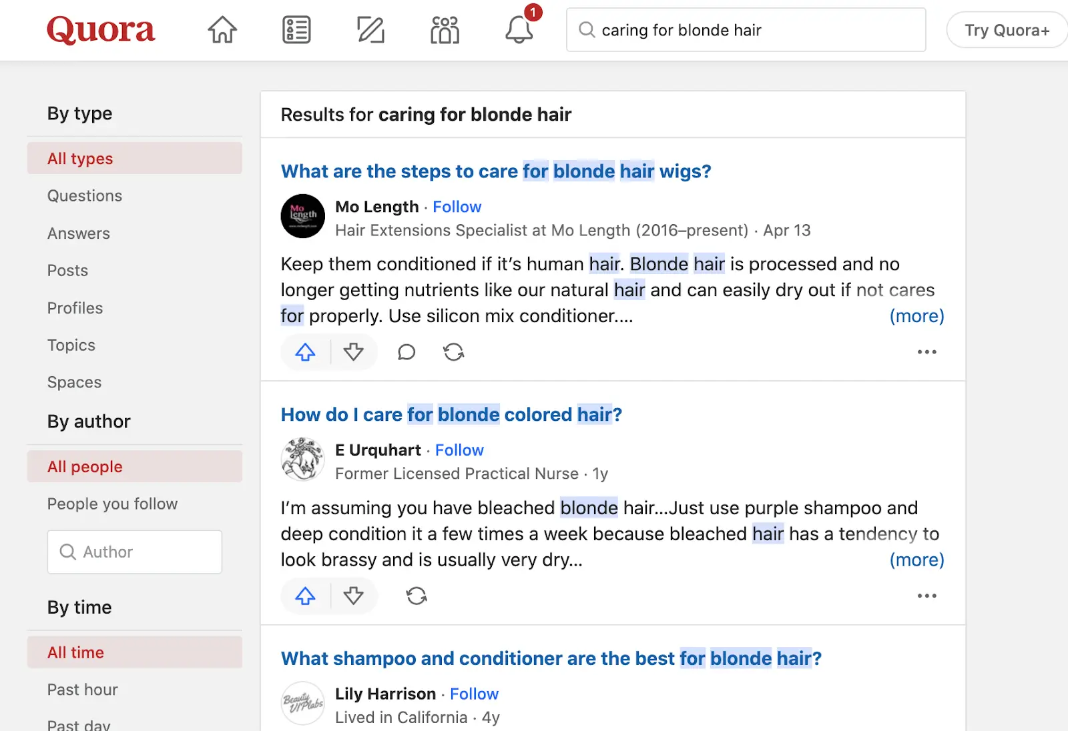Screen dimensions: 1068x731
Task: Click the pencil icon to create a post
Action: point(370,29)
